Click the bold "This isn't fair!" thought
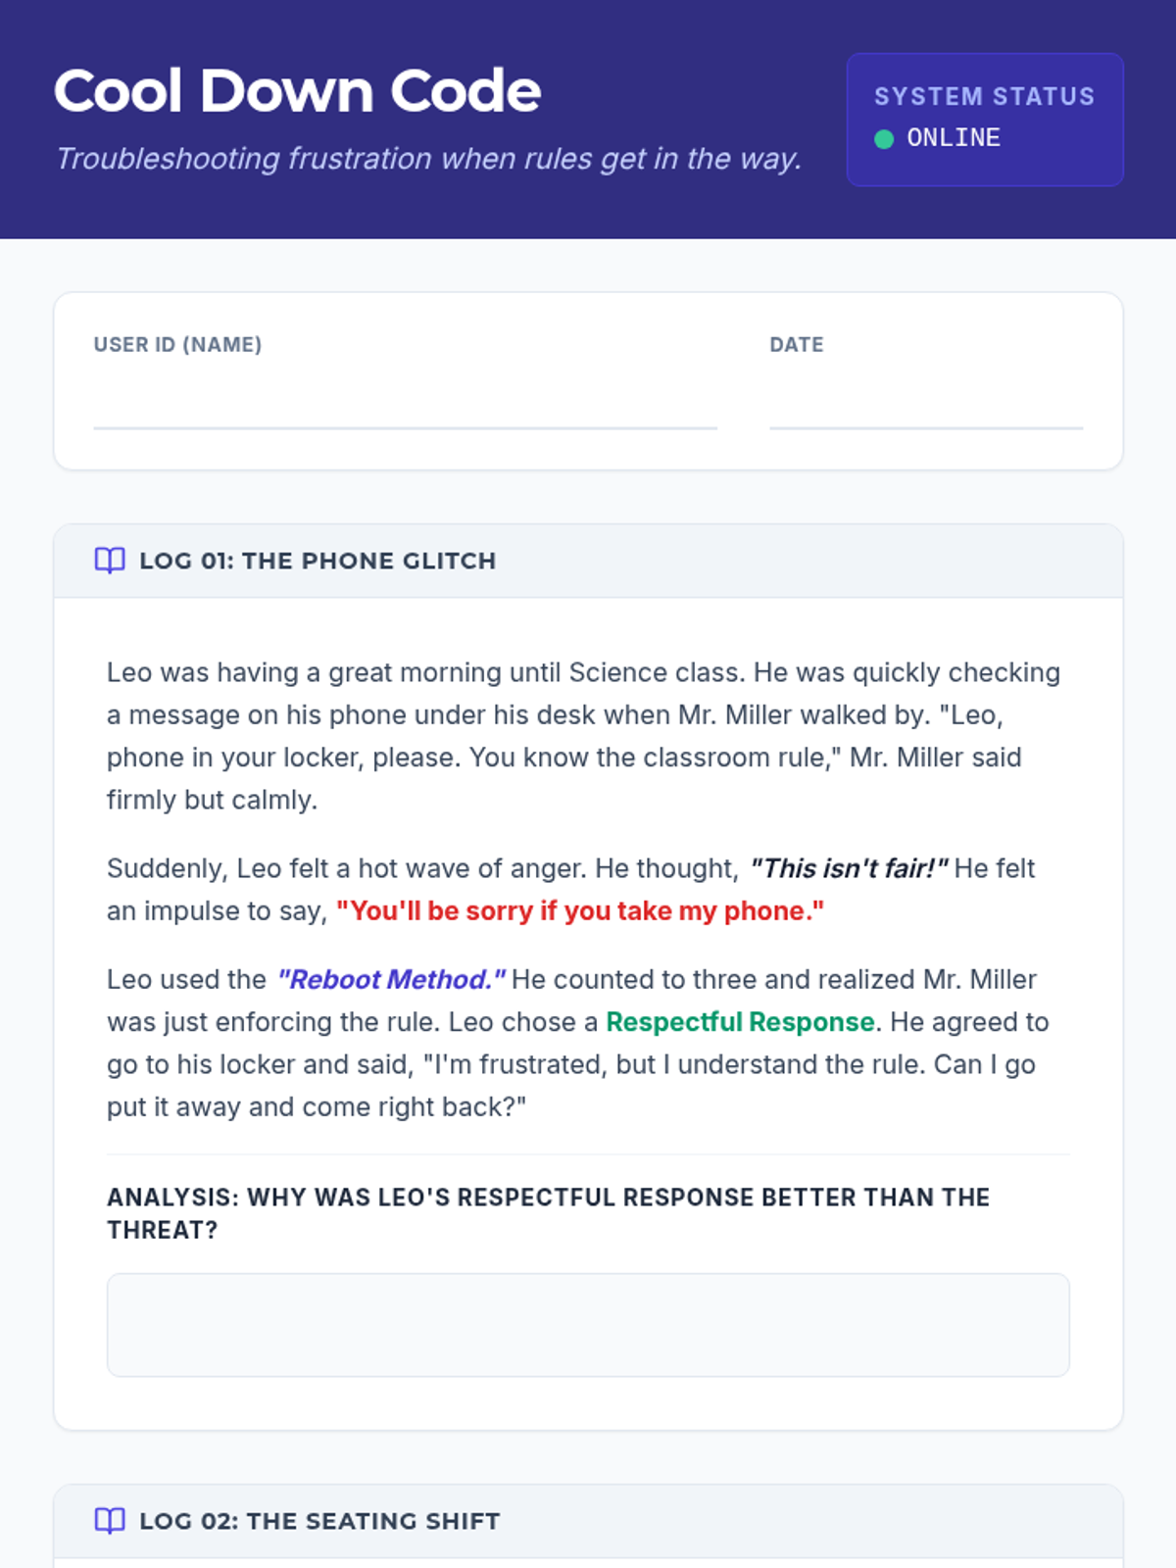 (849, 869)
